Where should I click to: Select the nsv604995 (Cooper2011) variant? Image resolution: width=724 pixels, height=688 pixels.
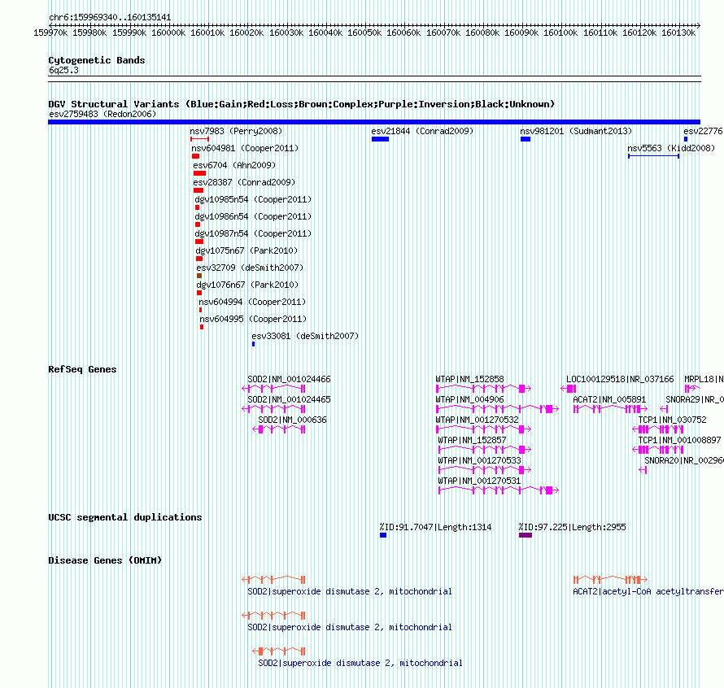point(202,327)
